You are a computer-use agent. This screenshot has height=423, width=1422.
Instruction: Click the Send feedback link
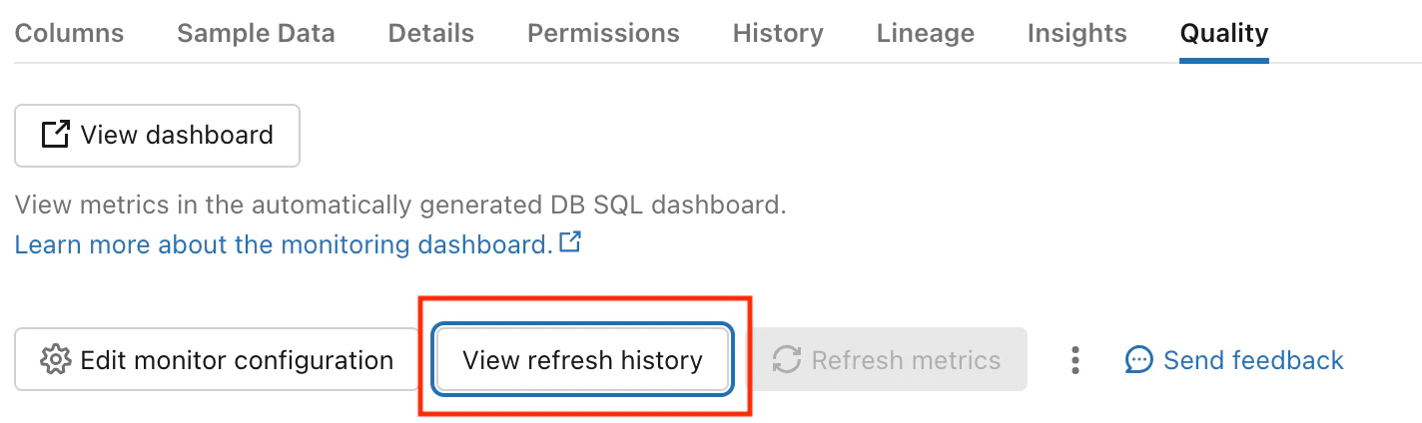pyautogui.click(x=1253, y=360)
